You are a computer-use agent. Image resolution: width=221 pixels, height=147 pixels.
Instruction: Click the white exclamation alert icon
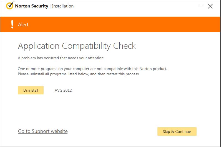click(x=12, y=24)
